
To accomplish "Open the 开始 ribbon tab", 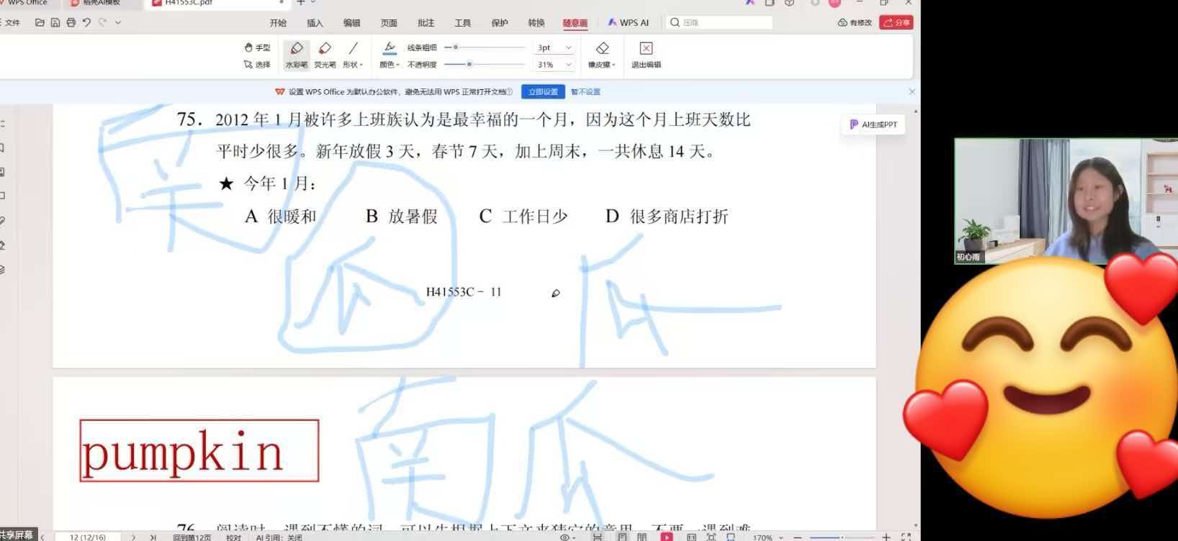I will pyautogui.click(x=278, y=23).
